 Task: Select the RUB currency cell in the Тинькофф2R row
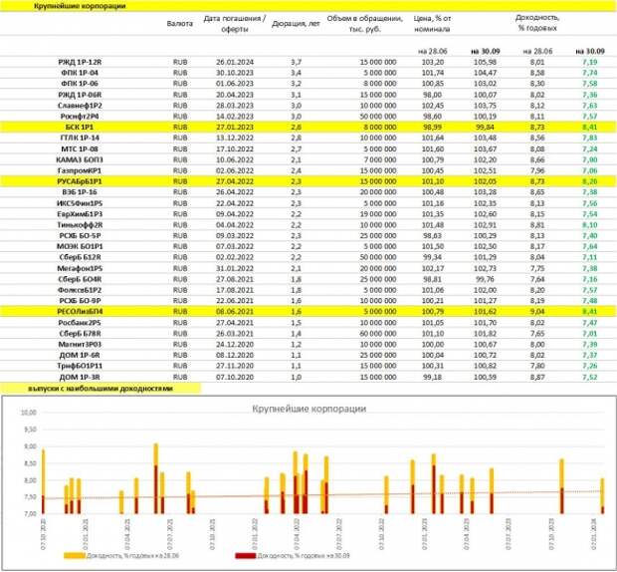click(x=180, y=225)
